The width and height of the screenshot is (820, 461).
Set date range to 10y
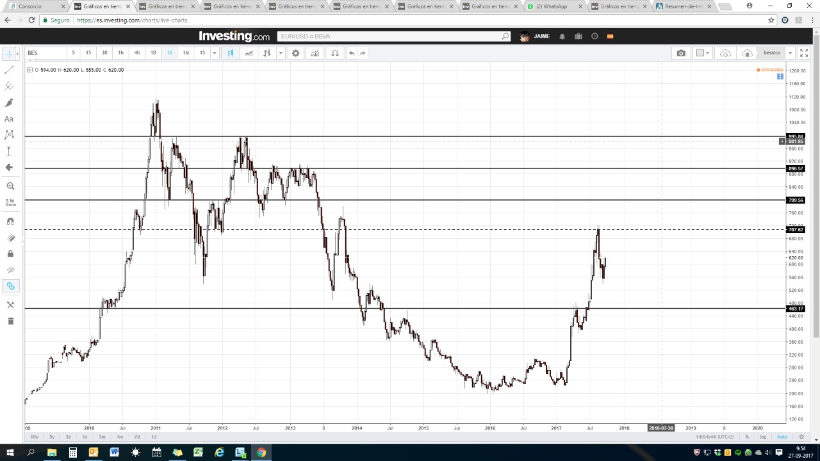pos(35,437)
